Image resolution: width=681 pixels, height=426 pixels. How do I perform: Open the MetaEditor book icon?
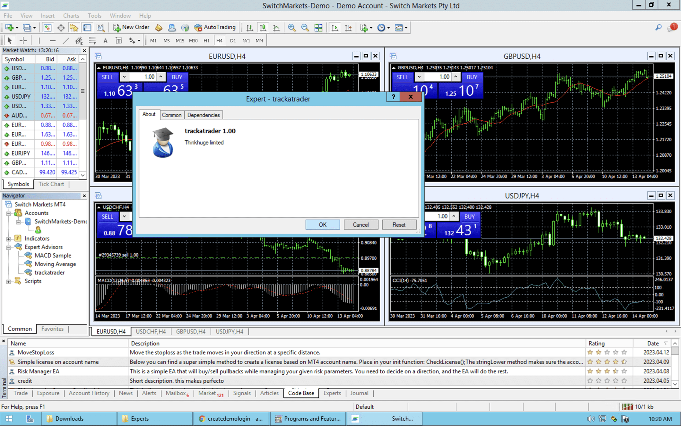point(158,28)
